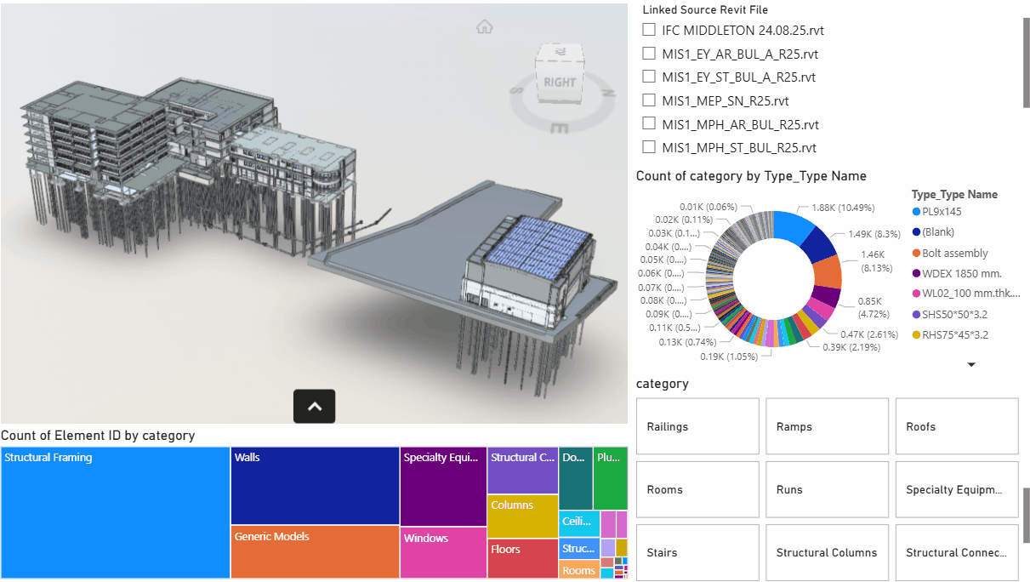Select the Structural Columns slicer tile
1030x582 pixels.
click(827, 552)
